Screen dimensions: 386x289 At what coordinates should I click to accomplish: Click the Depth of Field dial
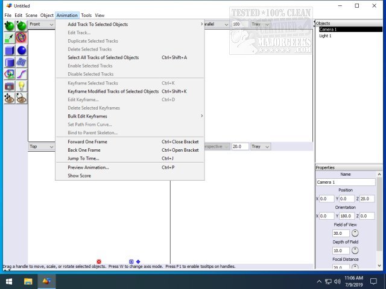click(355, 250)
